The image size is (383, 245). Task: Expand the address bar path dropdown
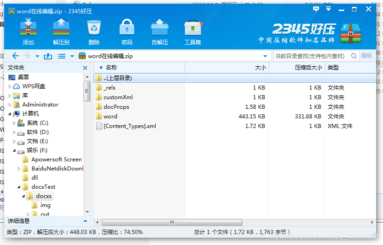(x=265, y=56)
